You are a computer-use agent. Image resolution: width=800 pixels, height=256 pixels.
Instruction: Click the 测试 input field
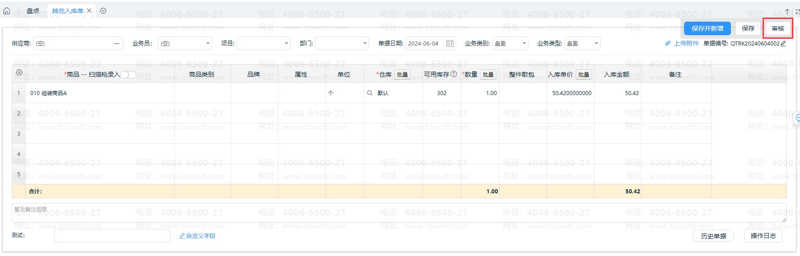pyautogui.click(x=112, y=236)
